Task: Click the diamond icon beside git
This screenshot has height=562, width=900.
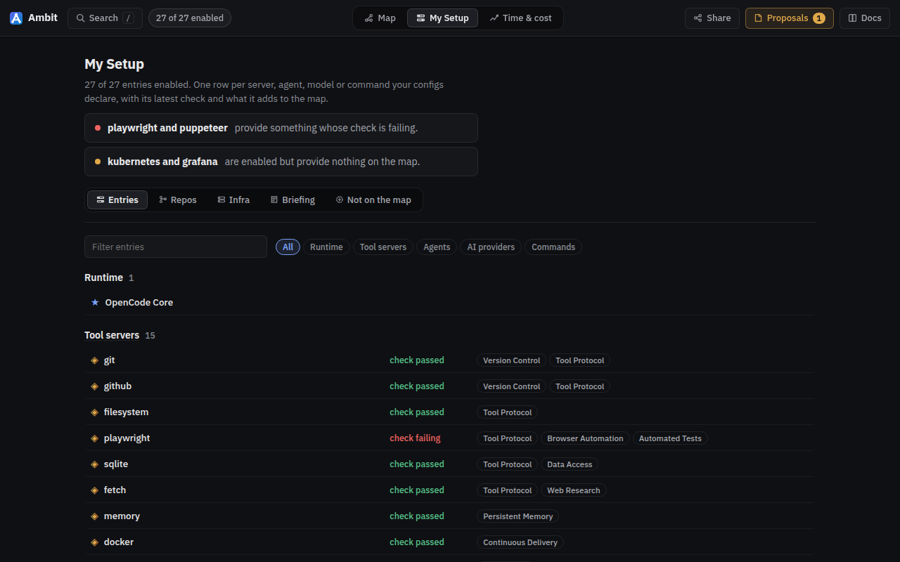Action: click(x=95, y=360)
